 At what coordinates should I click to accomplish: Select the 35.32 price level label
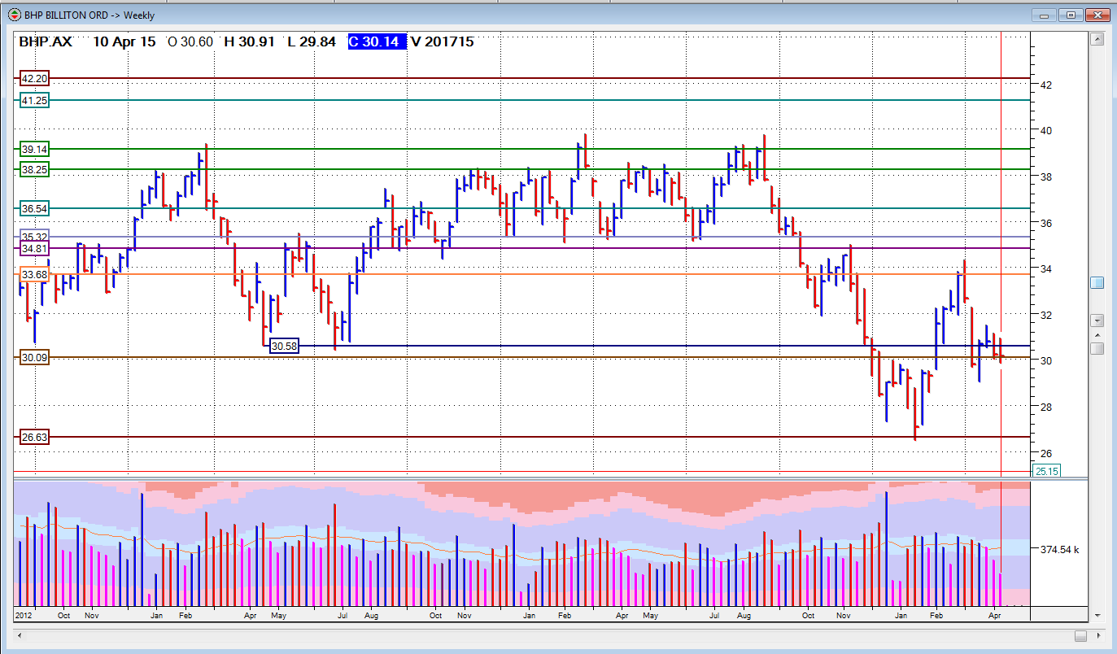pyautogui.click(x=34, y=236)
